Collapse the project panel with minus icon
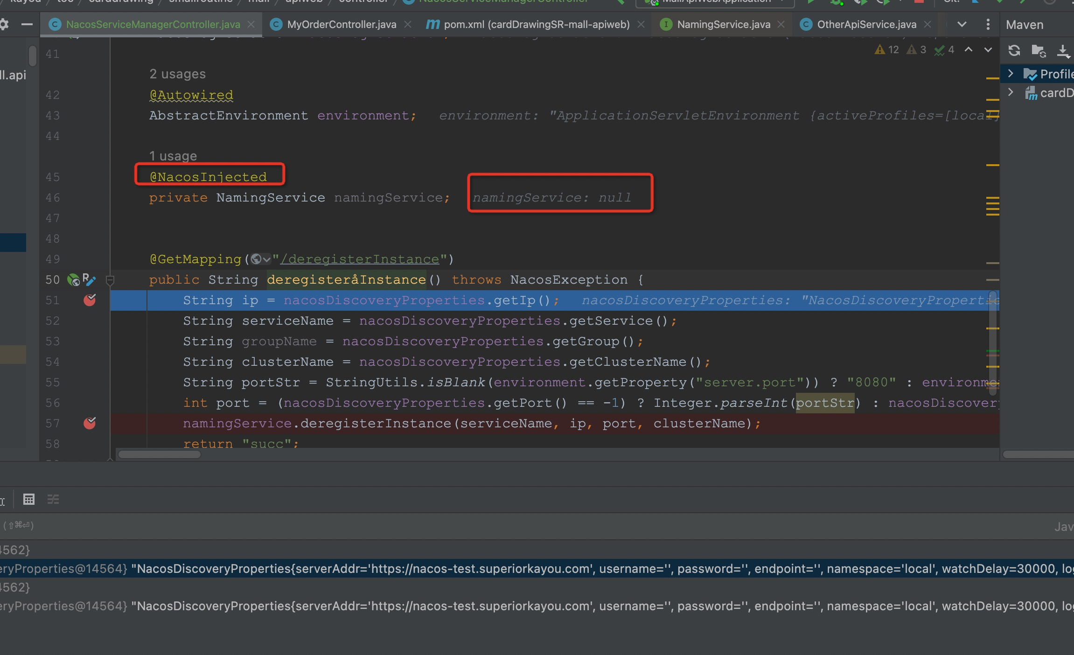Viewport: 1074px width, 655px height. [x=27, y=24]
